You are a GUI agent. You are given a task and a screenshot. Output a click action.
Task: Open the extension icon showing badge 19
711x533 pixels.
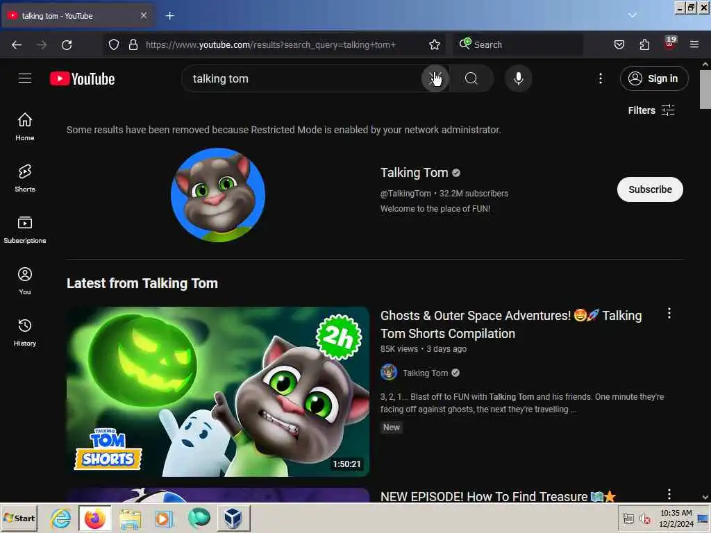click(670, 44)
